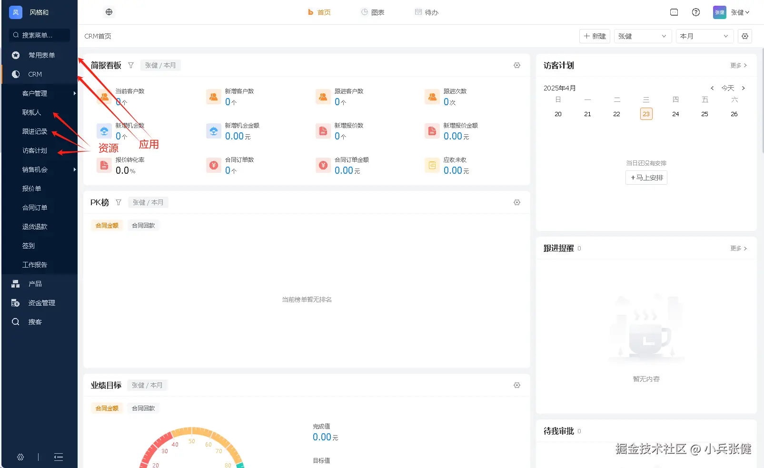
Task: Open 访客计划 in sidebar
Action: 40,150
